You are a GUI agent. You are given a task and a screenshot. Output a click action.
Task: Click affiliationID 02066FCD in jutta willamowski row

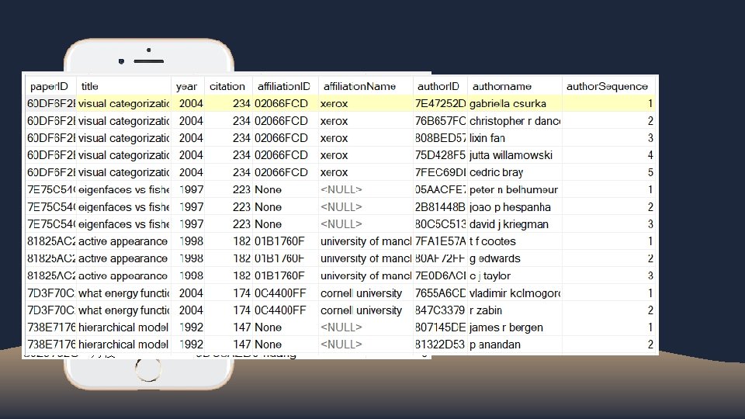tap(286, 155)
